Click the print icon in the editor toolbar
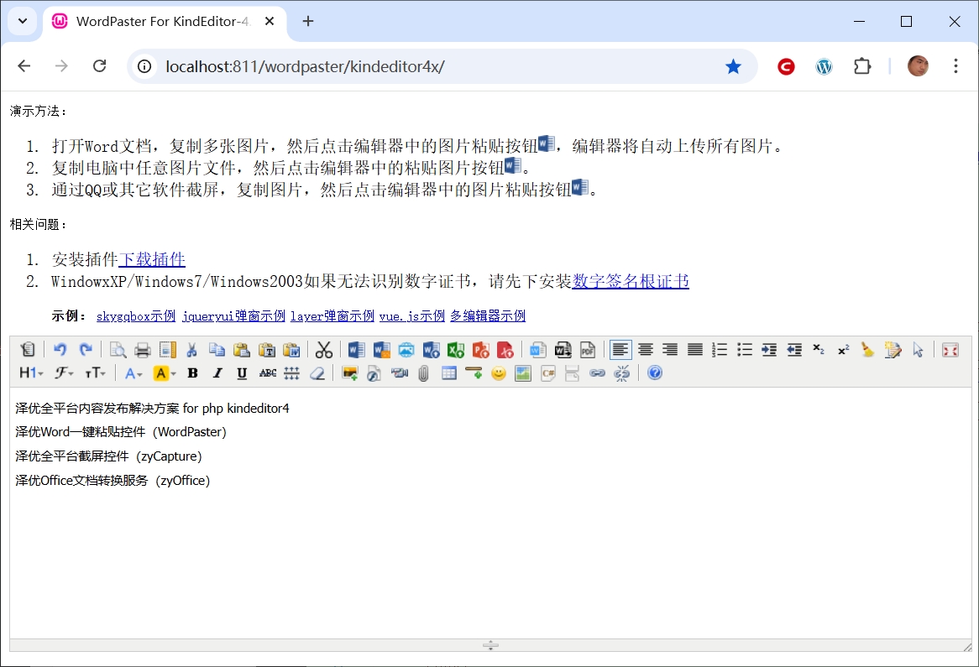Image resolution: width=979 pixels, height=667 pixels. coord(143,350)
